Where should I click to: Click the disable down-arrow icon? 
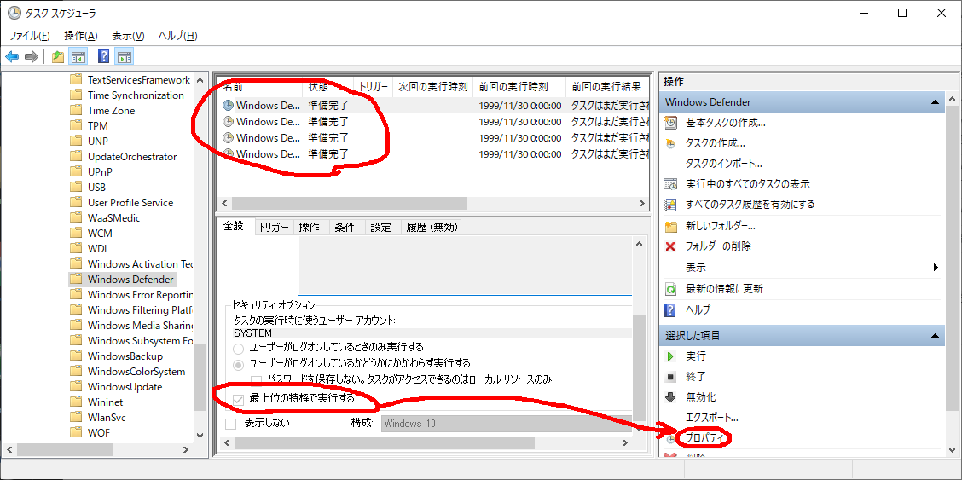coord(671,397)
